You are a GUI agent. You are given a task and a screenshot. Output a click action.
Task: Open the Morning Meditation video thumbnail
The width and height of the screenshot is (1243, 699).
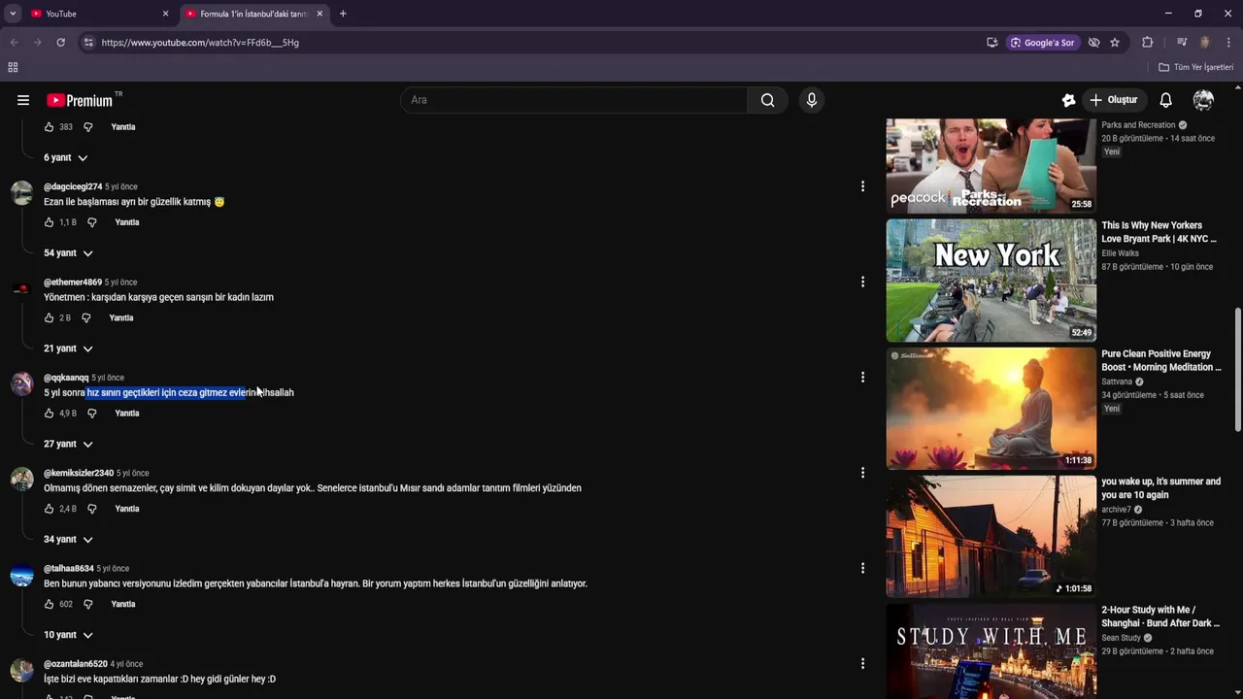click(x=991, y=409)
